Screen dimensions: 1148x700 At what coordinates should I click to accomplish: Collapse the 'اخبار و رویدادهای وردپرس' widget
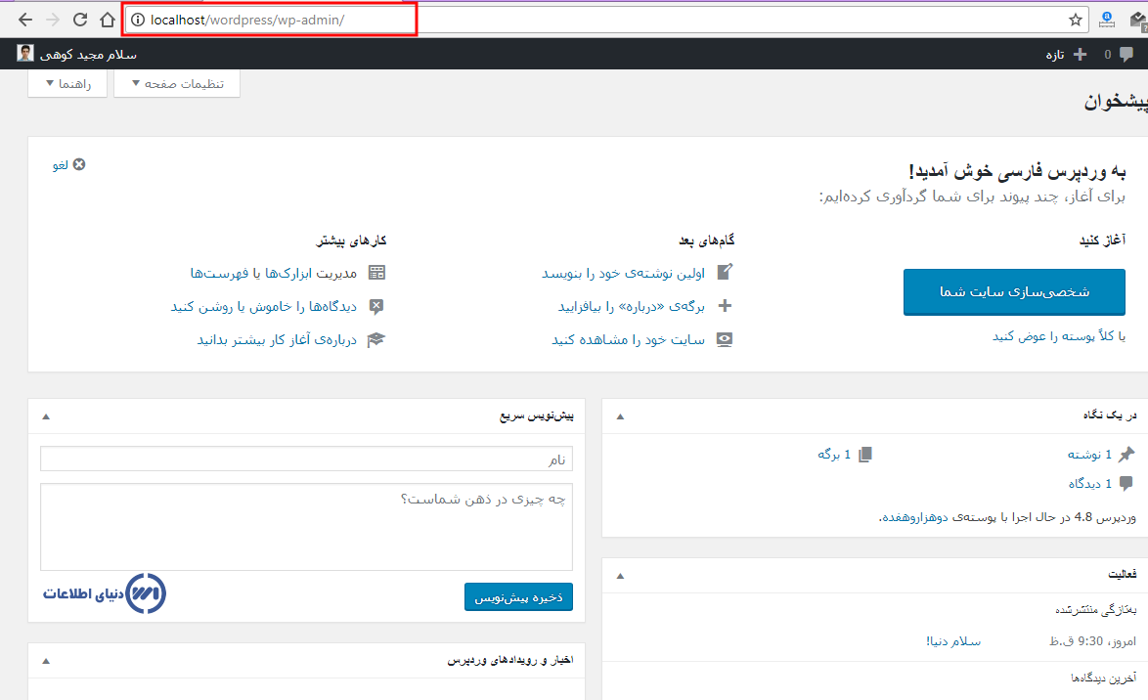point(45,661)
